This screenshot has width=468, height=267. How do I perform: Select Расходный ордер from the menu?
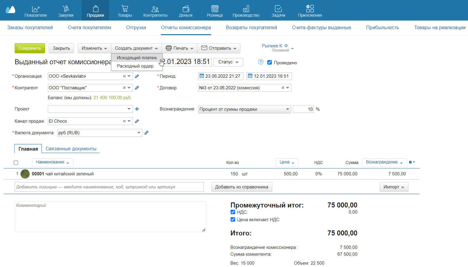pyautogui.click(x=135, y=66)
